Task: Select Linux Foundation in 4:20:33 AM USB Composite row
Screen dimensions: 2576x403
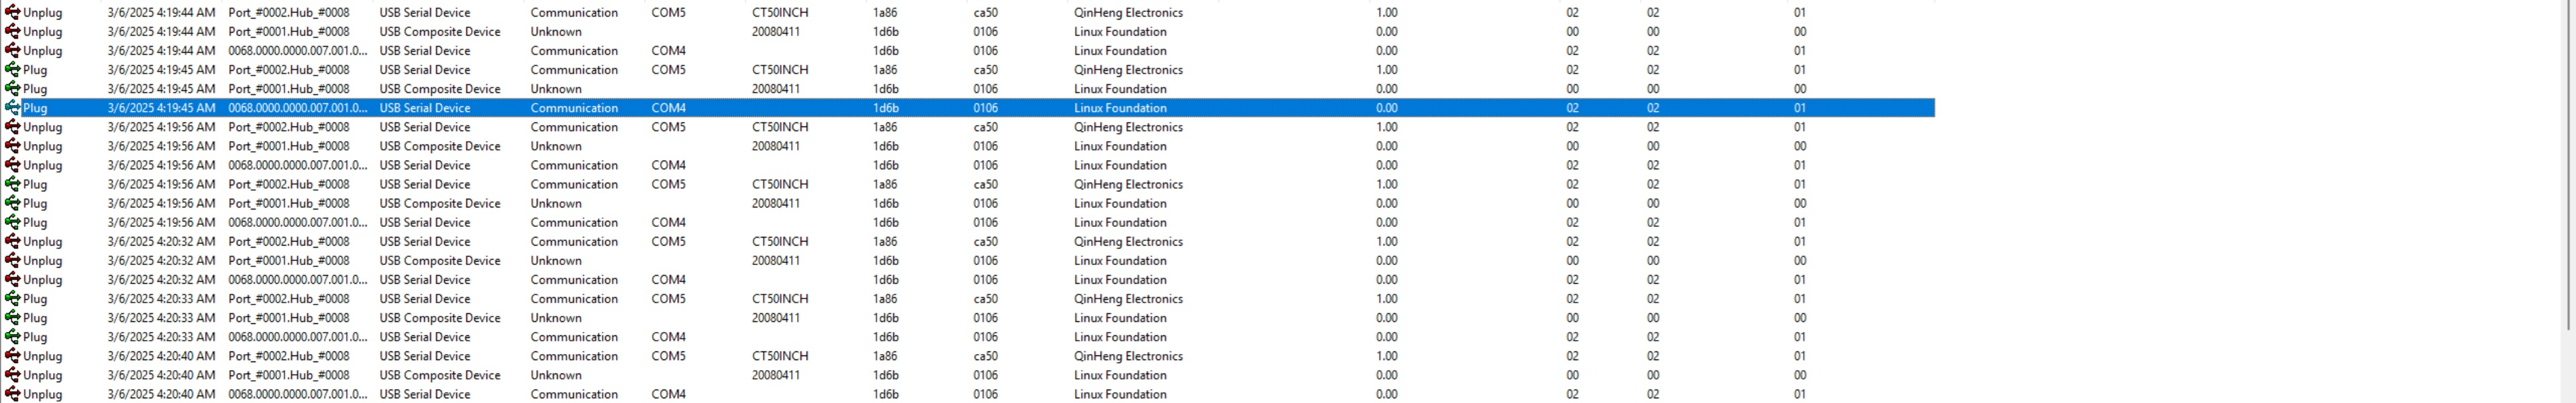Action: pos(1120,318)
